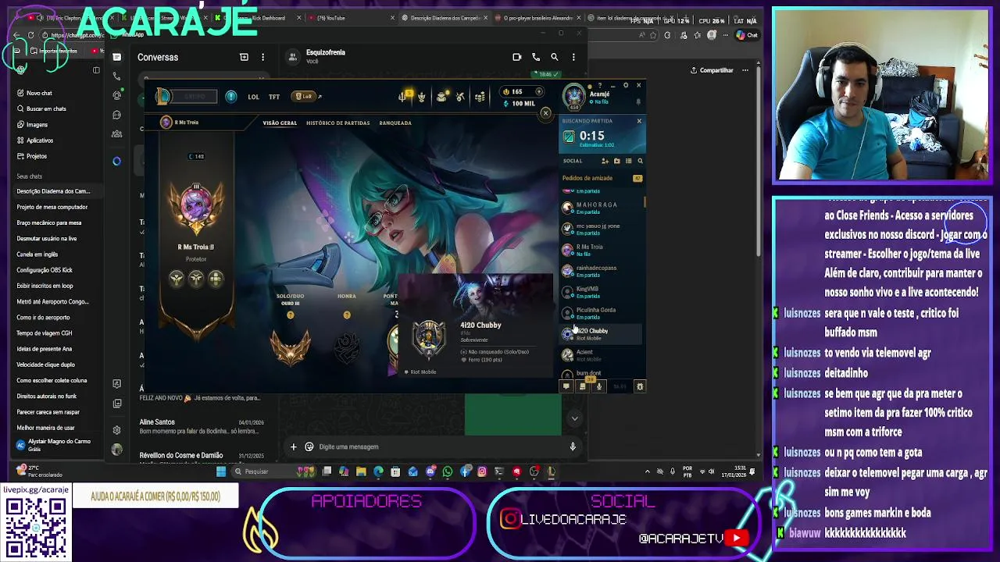Select friend Piculinha Gorda in the list

coord(602,313)
